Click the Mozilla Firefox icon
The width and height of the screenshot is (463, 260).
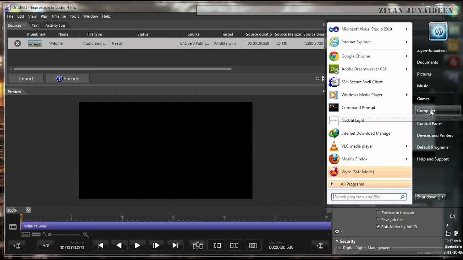pyautogui.click(x=334, y=159)
